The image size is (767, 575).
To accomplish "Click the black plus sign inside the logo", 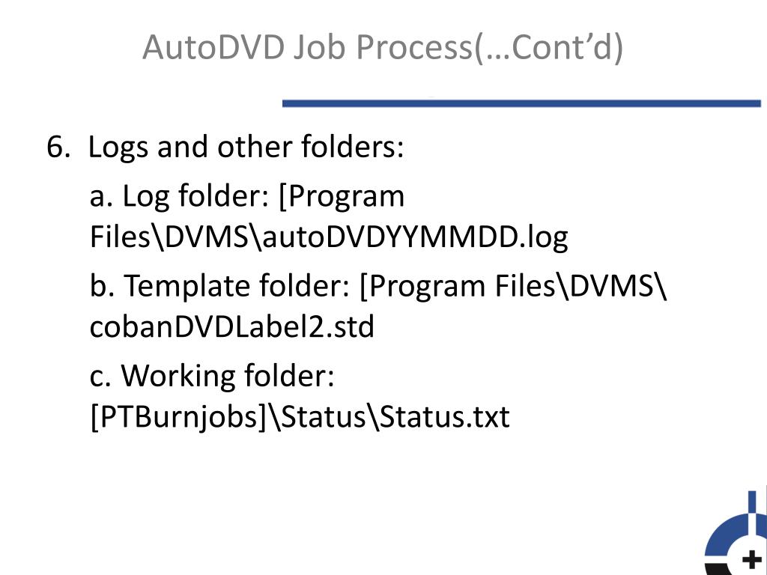I will 752,559.
